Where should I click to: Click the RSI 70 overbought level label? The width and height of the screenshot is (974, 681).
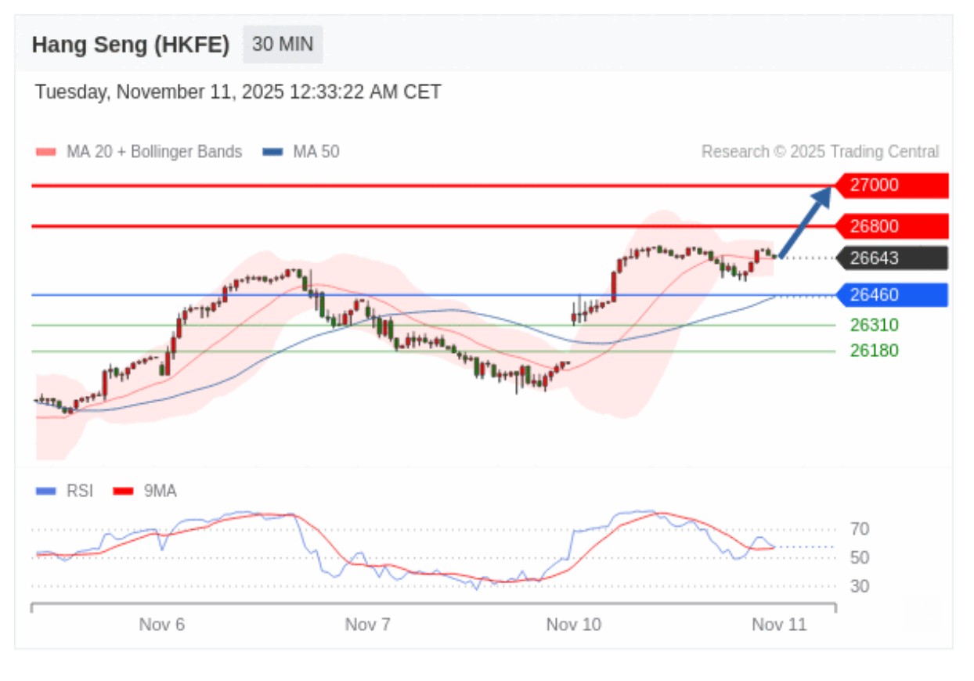[x=860, y=530]
